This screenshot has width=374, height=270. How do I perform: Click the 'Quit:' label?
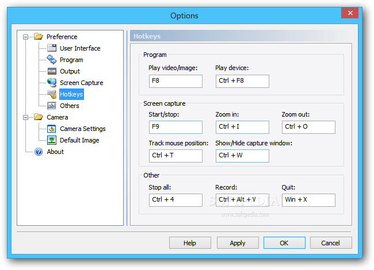pyautogui.click(x=288, y=188)
